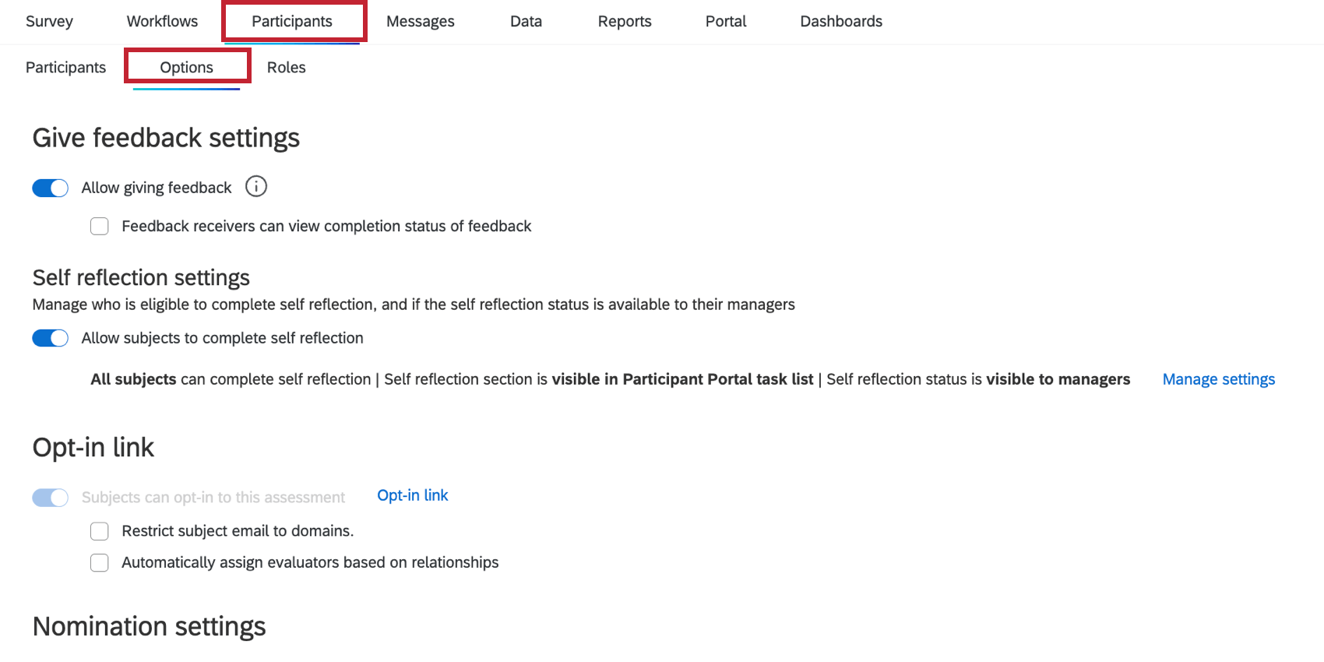This screenshot has height=662, width=1324.
Task: Click the Options sub-tab
Action: click(187, 67)
